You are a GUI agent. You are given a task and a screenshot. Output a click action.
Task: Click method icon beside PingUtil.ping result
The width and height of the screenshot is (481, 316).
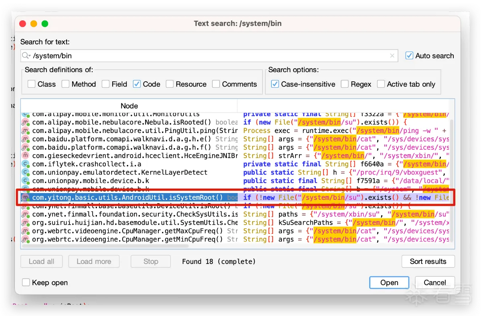pos(26,131)
